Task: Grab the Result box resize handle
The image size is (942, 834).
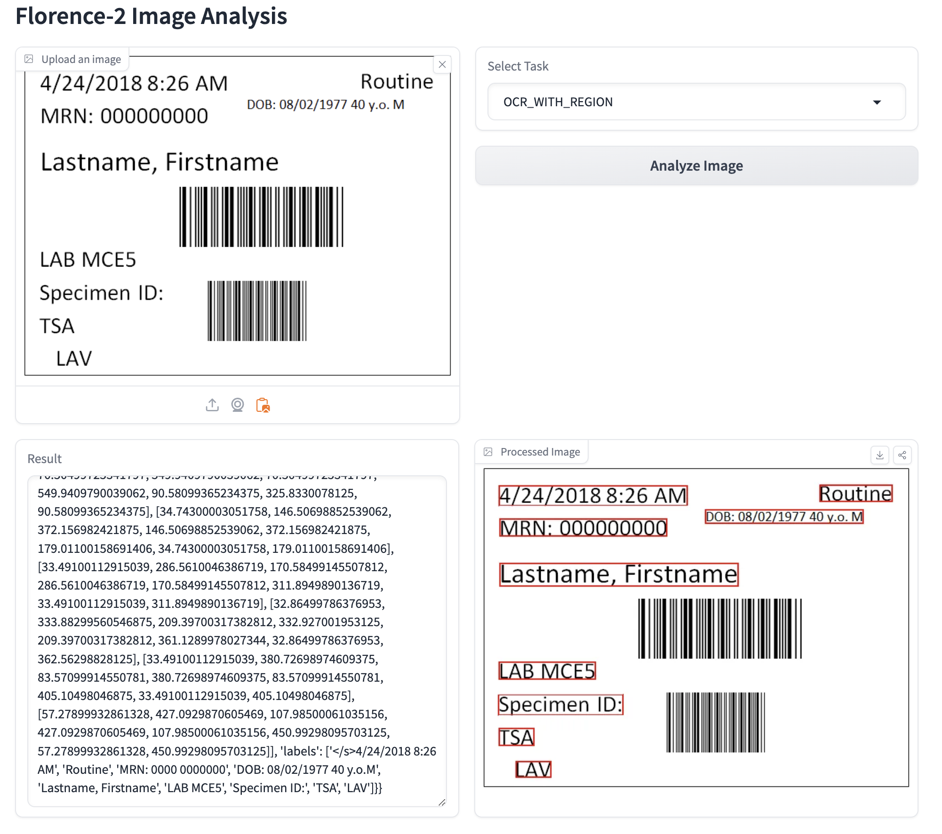Action: [x=442, y=803]
